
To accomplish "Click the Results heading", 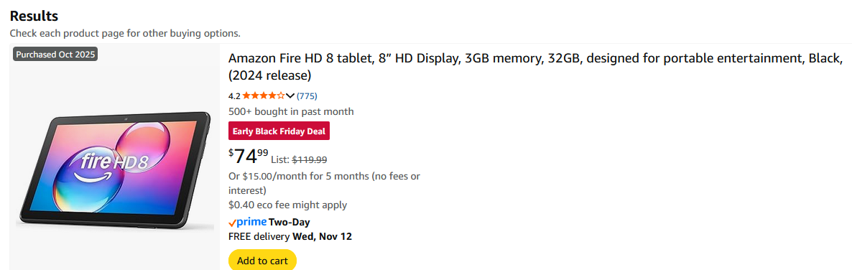I will click(x=34, y=17).
